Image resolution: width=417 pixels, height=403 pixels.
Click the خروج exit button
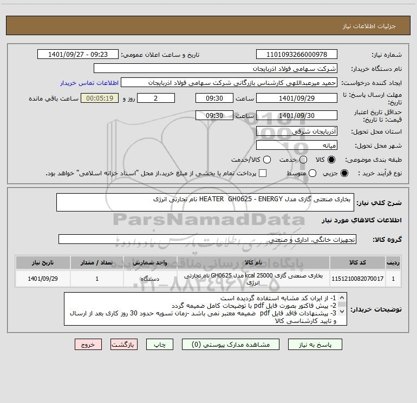pyautogui.click(x=88, y=344)
